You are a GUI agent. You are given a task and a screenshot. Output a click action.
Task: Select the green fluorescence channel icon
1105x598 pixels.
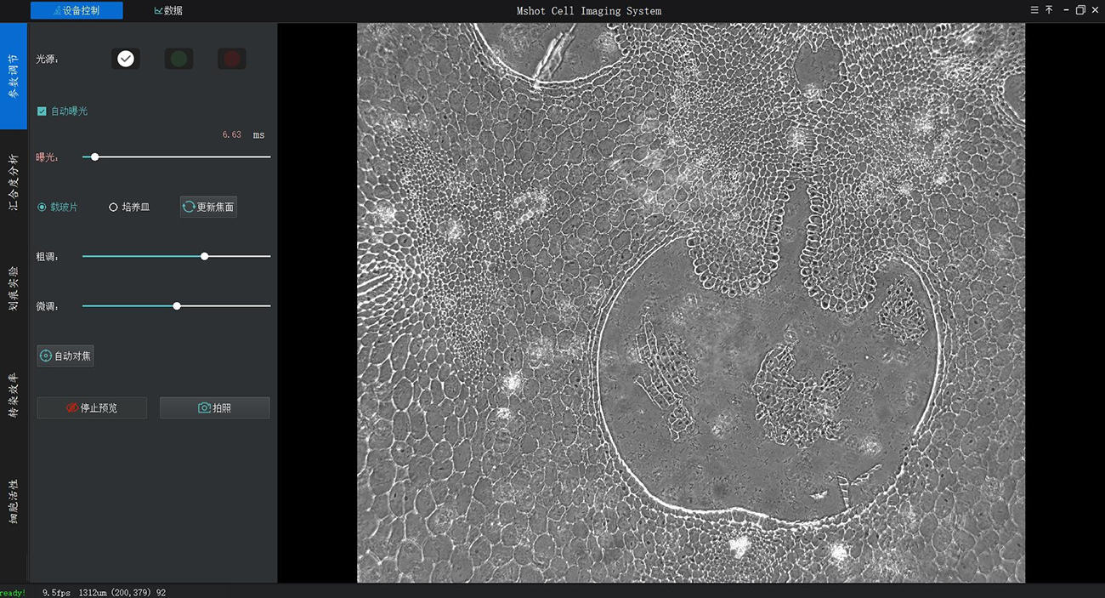pos(178,58)
